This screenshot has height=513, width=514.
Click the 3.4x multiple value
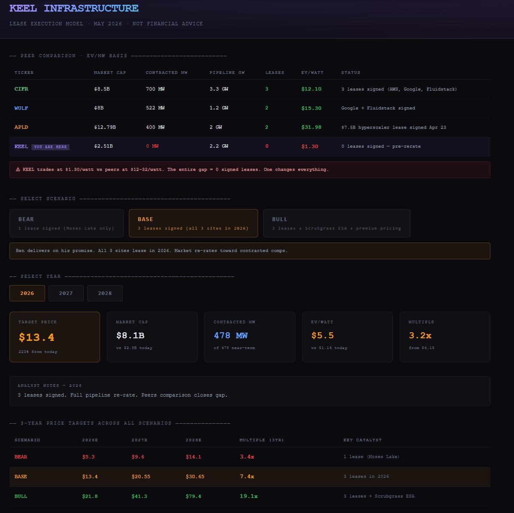tap(247, 457)
